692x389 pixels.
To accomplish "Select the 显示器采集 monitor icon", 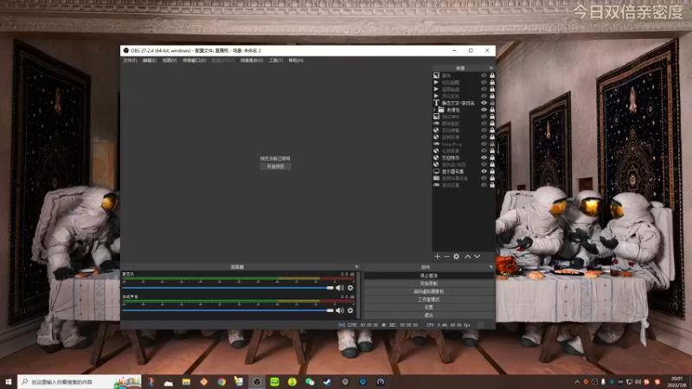I will tap(437, 171).
